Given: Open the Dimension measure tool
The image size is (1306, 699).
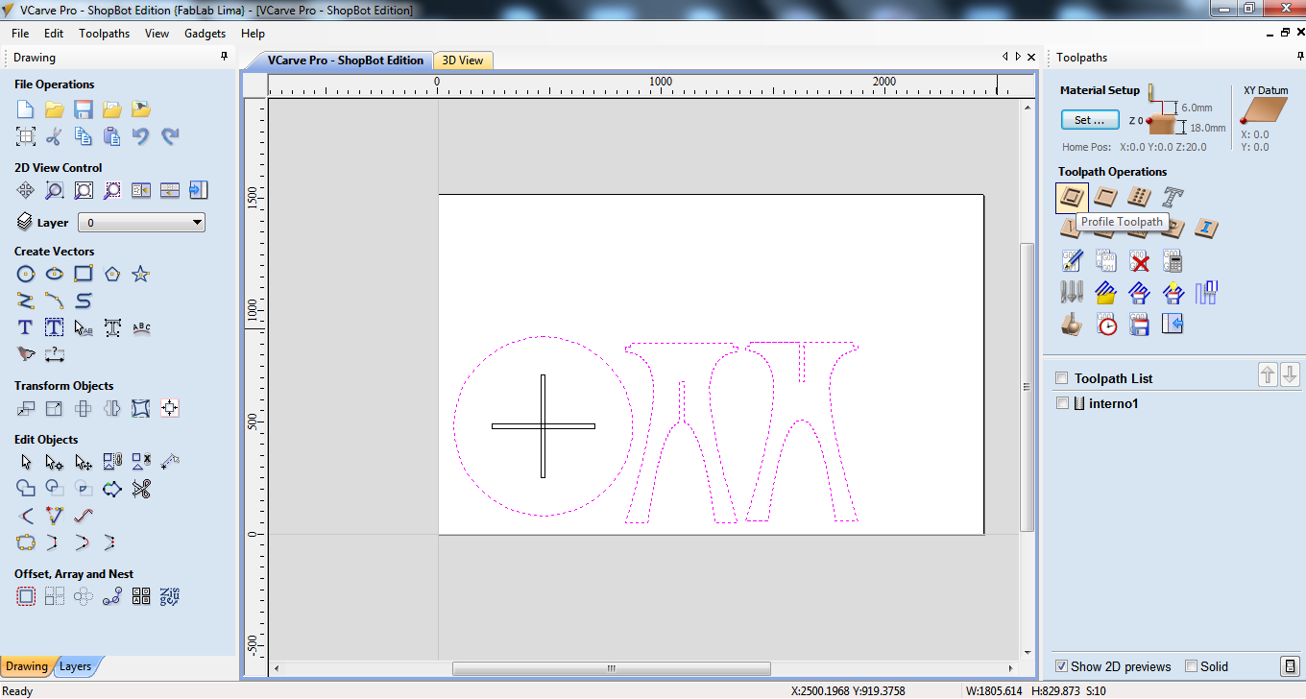Looking at the screenshot, I should pos(55,354).
